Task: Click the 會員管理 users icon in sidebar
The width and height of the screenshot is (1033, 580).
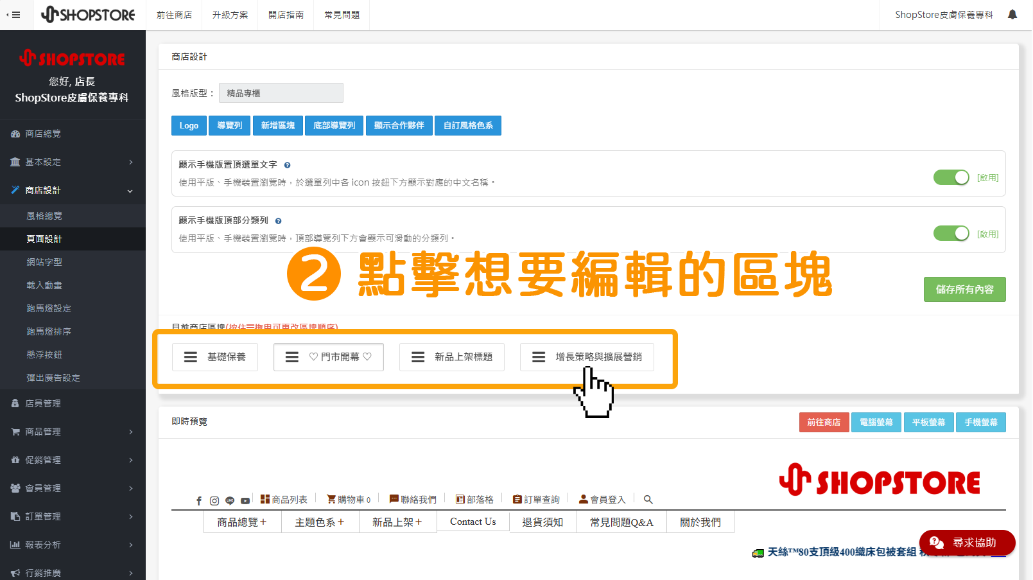Action: click(x=15, y=488)
